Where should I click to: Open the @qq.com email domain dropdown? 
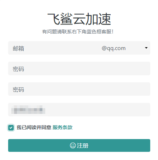123,48
